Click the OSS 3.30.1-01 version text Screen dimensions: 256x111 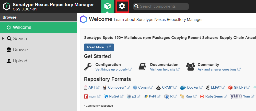click(x=25, y=9)
